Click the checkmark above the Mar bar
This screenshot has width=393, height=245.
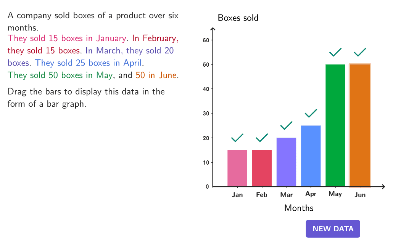pos(286,125)
